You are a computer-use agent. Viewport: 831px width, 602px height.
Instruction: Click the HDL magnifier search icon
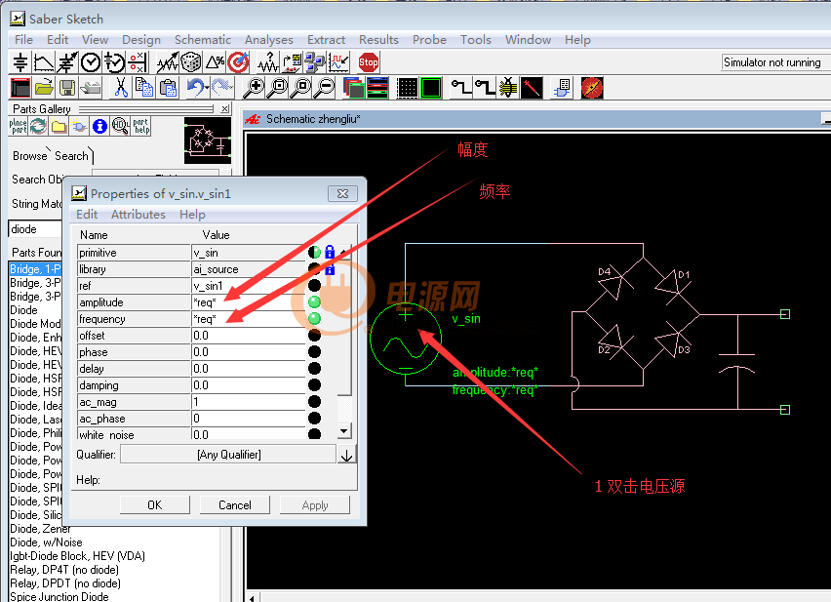pos(120,126)
